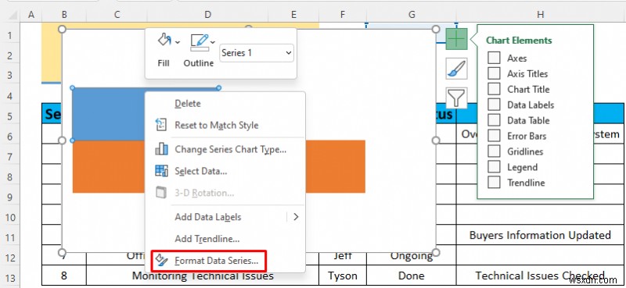The width and height of the screenshot is (626, 288).
Task: Click the Monitoring Technical Issues cell
Action: [x=203, y=276]
